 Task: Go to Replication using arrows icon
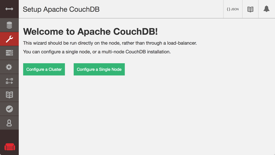(x=9, y=81)
